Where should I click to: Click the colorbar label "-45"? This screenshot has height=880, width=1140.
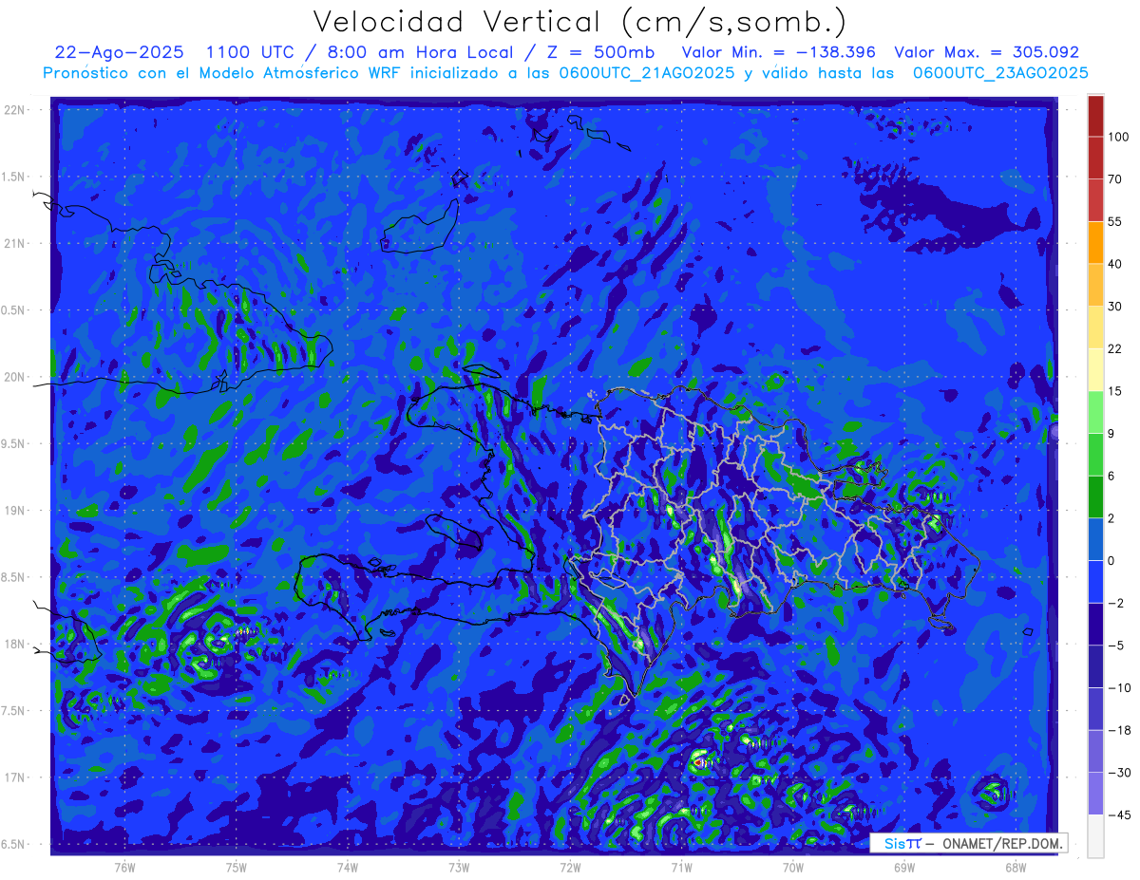pos(1118,814)
